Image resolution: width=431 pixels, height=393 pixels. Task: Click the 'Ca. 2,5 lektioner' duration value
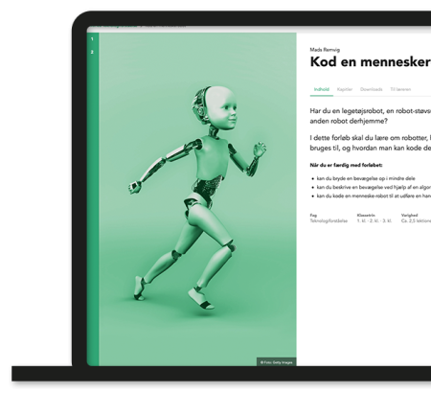(x=416, y=220)
